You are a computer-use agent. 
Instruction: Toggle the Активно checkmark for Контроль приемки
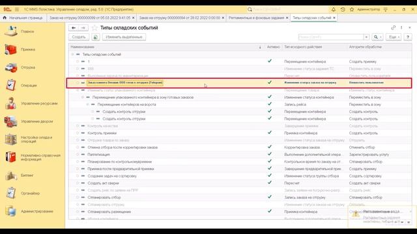270,133
